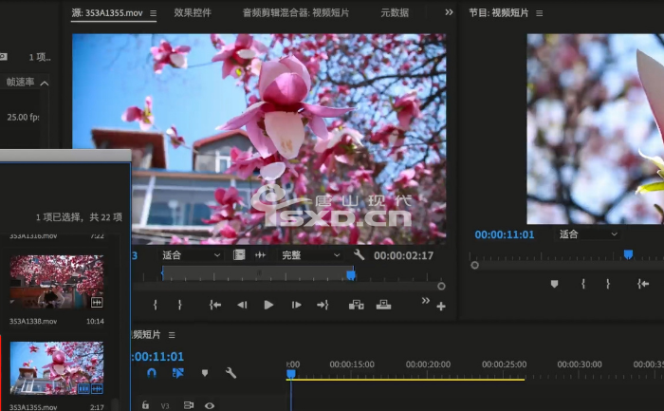The height and width of the screenshot is (411, 664).
Task: Click the 25.00 fps frame rate value
Action: 23,117
